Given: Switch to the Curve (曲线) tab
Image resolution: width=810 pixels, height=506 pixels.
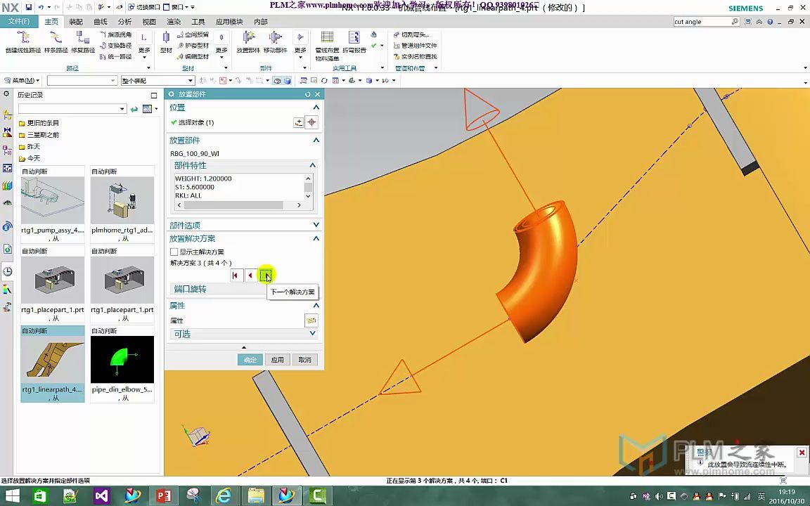Looking at the screenshot, I should click(x=101, y=22).
